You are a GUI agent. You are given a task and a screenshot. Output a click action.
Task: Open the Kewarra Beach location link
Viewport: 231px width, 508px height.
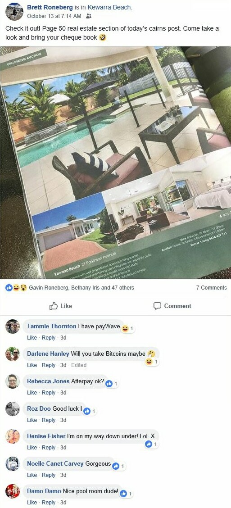click(109, 7)
